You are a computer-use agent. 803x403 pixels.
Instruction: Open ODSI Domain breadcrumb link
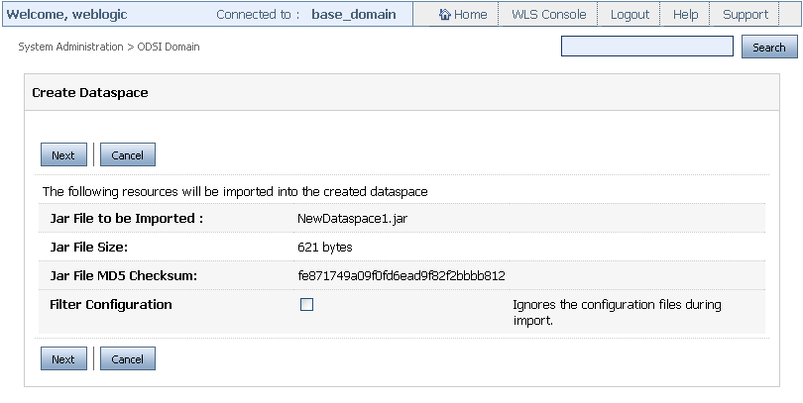coord(169,47)
